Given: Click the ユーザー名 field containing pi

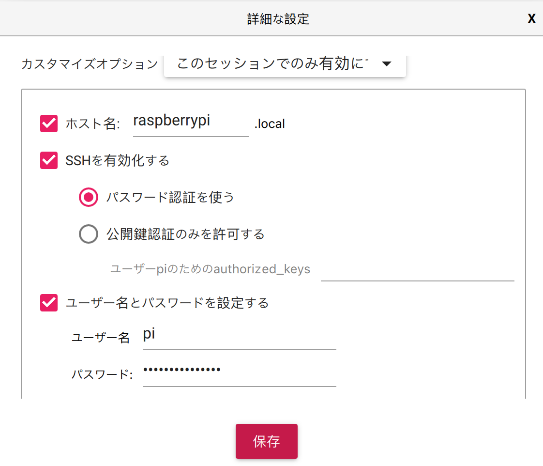Looking at the screenshot, I should tap(239, 336).
